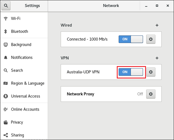Viewport: 174px width, 140px height.
Task: Open Network Proxy gear settings
Action: point(151,94)
